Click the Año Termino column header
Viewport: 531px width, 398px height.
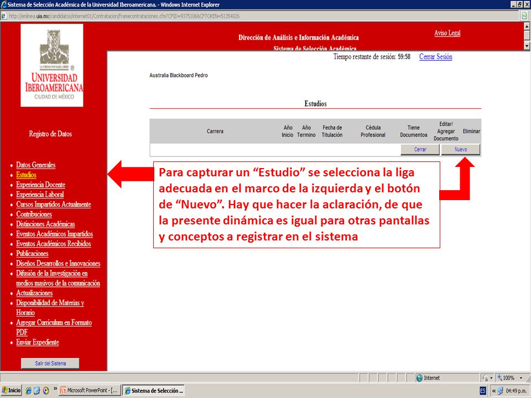tap(306, 131)
